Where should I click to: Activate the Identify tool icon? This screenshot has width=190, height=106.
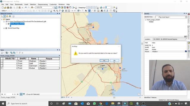coord(89,11)
